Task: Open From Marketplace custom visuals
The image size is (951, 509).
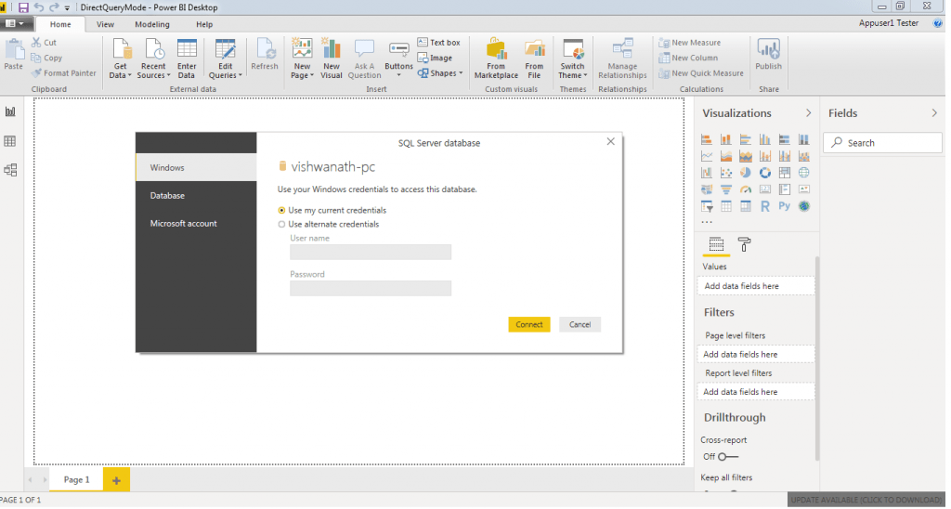Action: [x=496, y=59]
